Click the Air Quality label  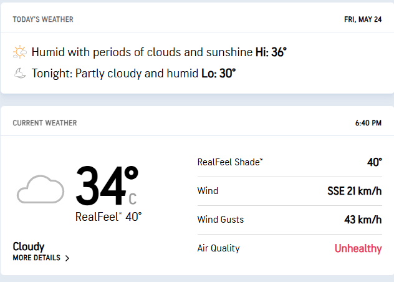click(x=218, y=248)
